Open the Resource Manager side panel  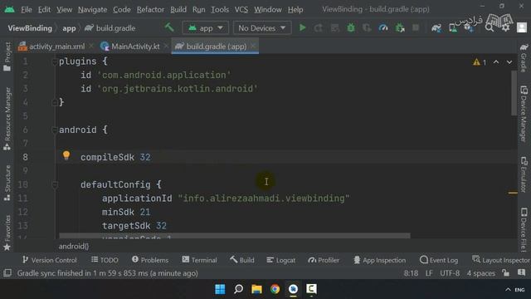pyautogui.click(x=7, y=119)
